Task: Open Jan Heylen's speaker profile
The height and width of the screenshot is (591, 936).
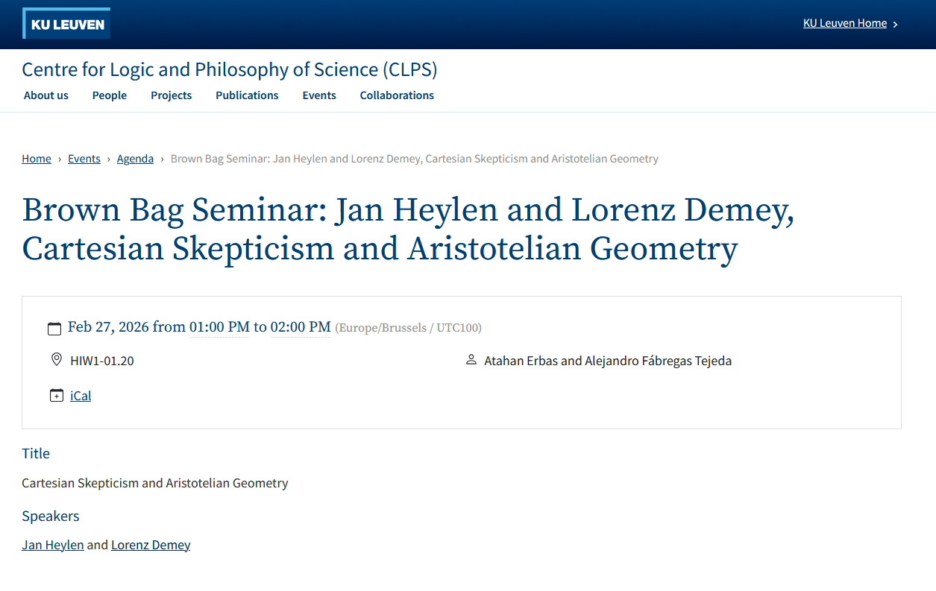Action: coord(53,545)
